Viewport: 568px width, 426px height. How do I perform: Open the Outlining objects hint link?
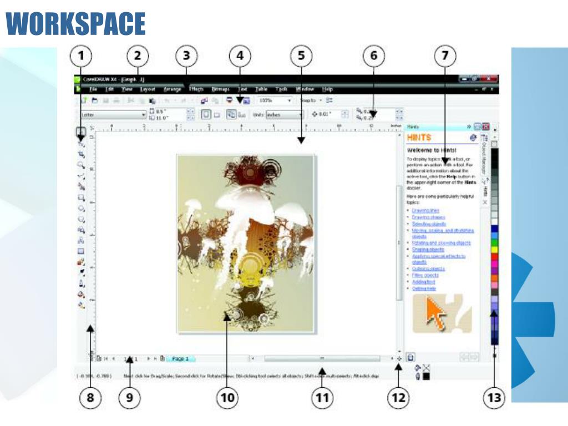point(428,269)
